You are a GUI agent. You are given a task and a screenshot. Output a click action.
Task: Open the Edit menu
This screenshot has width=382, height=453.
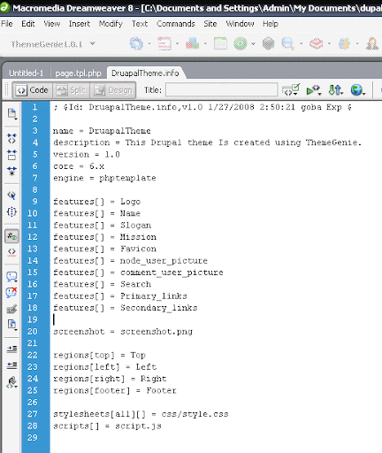[28, 24]
